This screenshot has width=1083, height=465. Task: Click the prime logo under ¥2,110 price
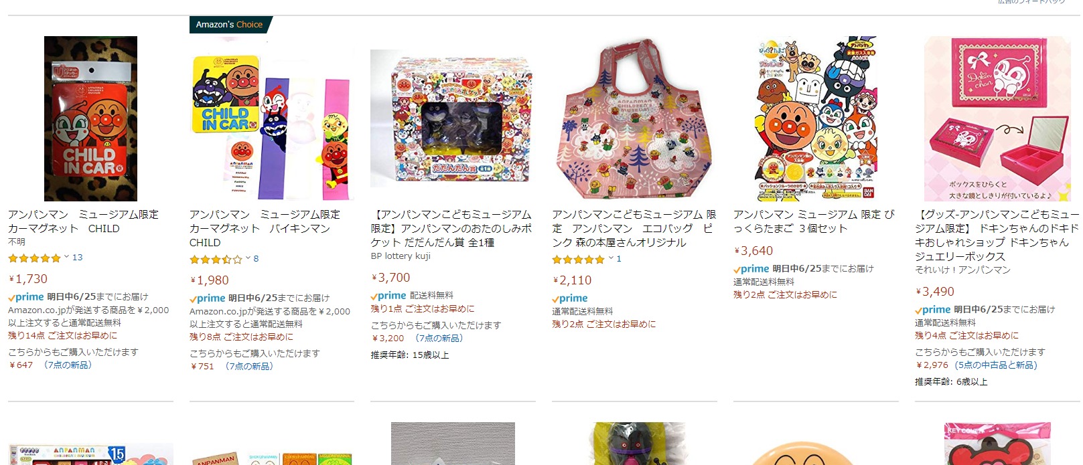[570, 298]
